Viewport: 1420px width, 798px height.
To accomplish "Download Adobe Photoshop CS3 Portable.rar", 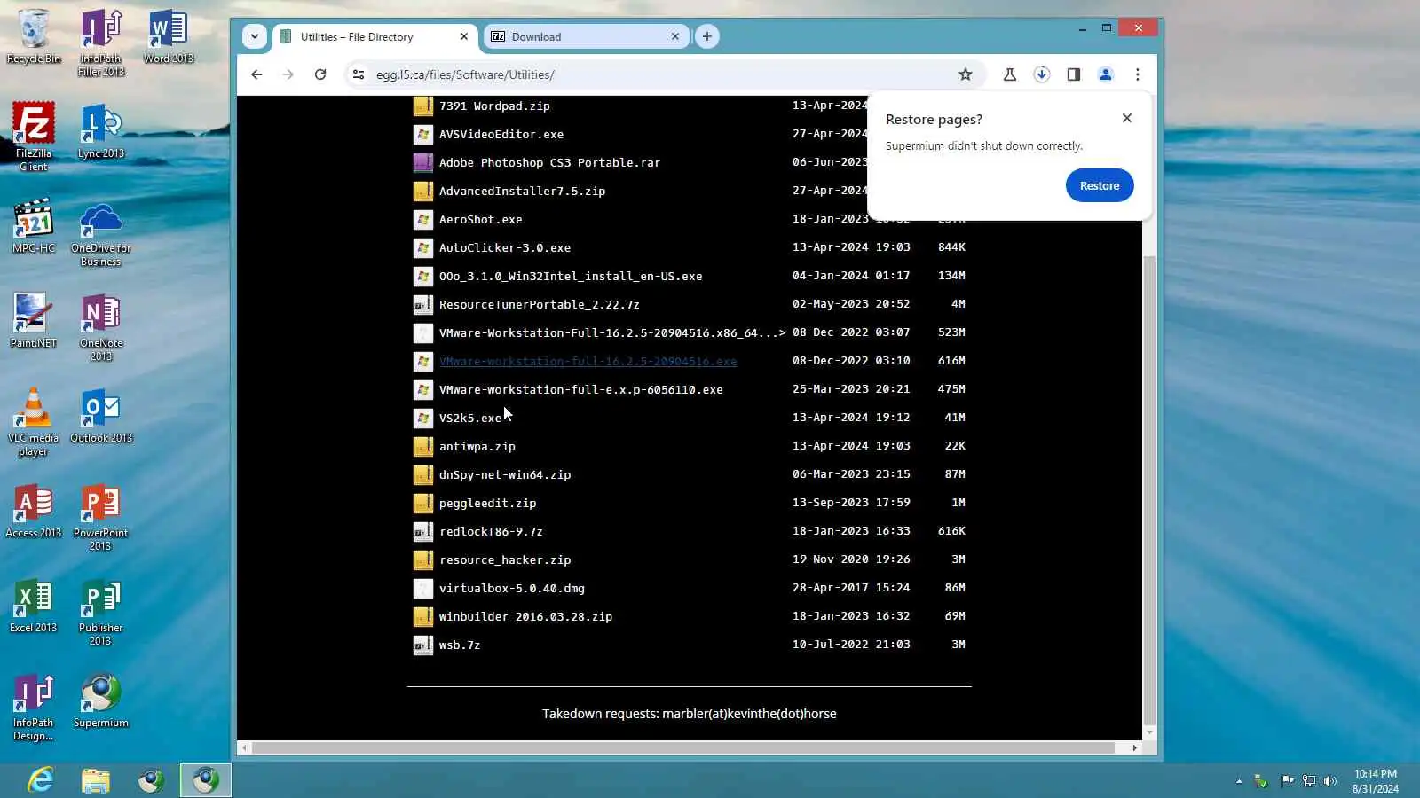I will click(549, 162).
